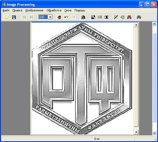Click the red M icon
This screenshot has height=142, width=158.
tap(129, 17)
